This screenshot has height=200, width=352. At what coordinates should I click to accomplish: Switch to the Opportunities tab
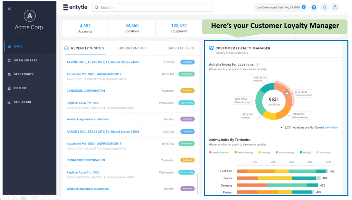[132, 48]
